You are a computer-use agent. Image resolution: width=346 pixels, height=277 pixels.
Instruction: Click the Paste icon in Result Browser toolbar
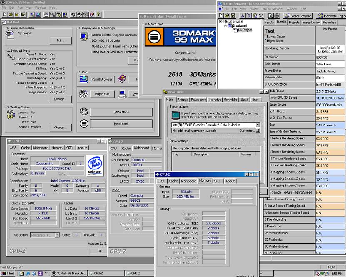click(255, 15)
